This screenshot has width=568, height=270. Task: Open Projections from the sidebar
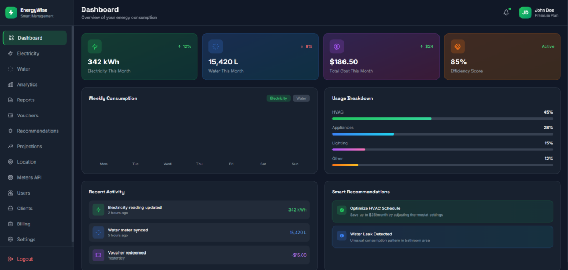pos(35,147)
